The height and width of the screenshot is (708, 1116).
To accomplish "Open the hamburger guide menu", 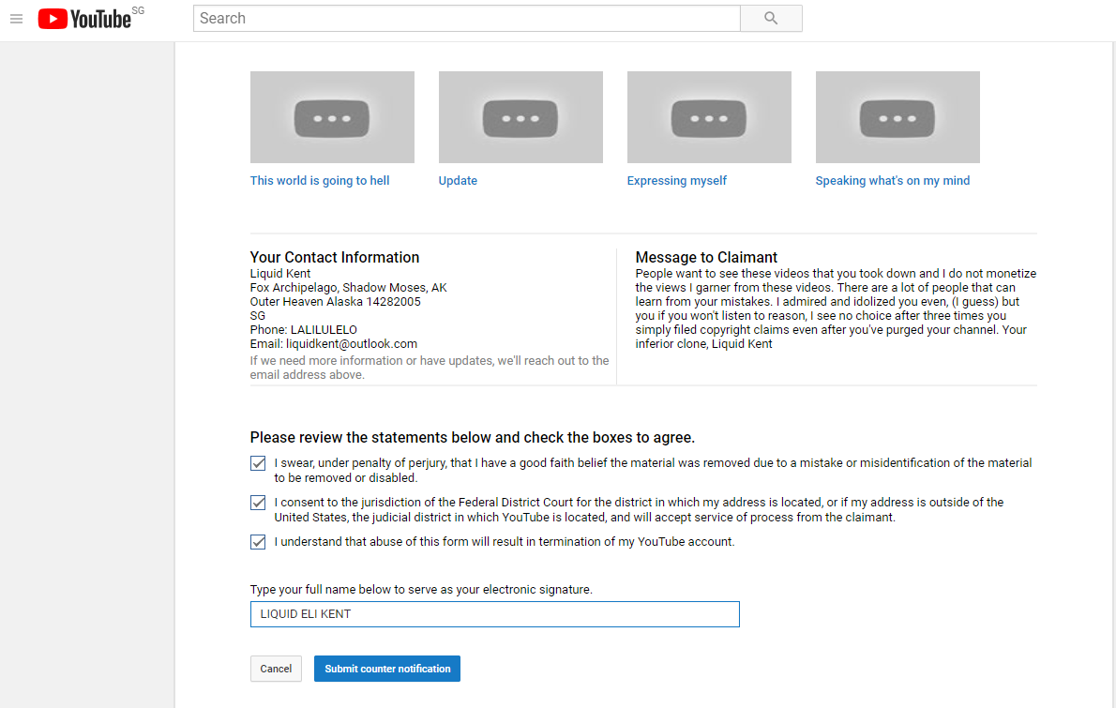I will 16,19.
